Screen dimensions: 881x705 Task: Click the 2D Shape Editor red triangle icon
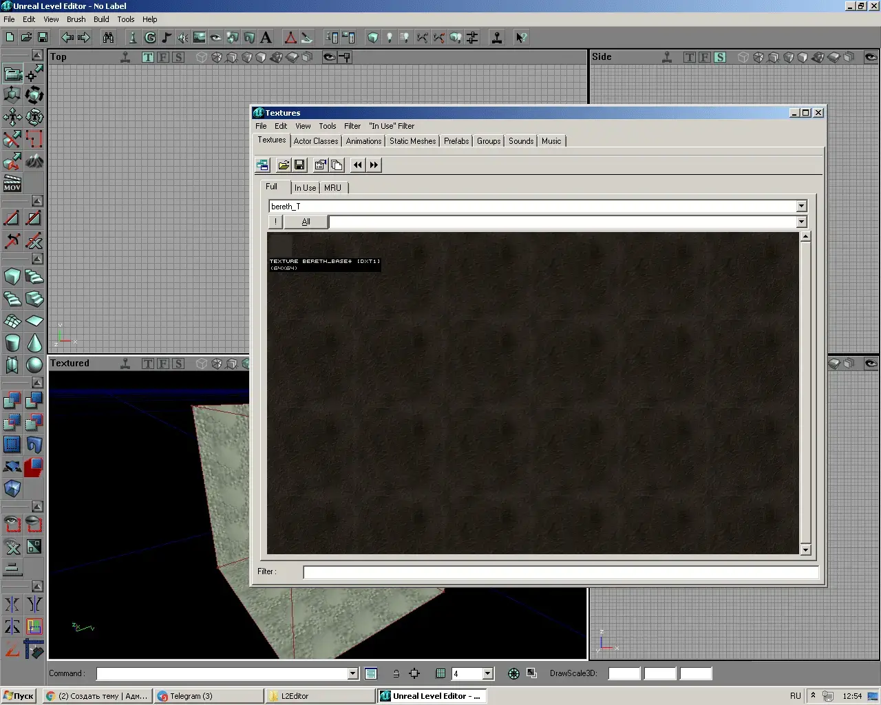pyautogui.click(x=290, y=37)
